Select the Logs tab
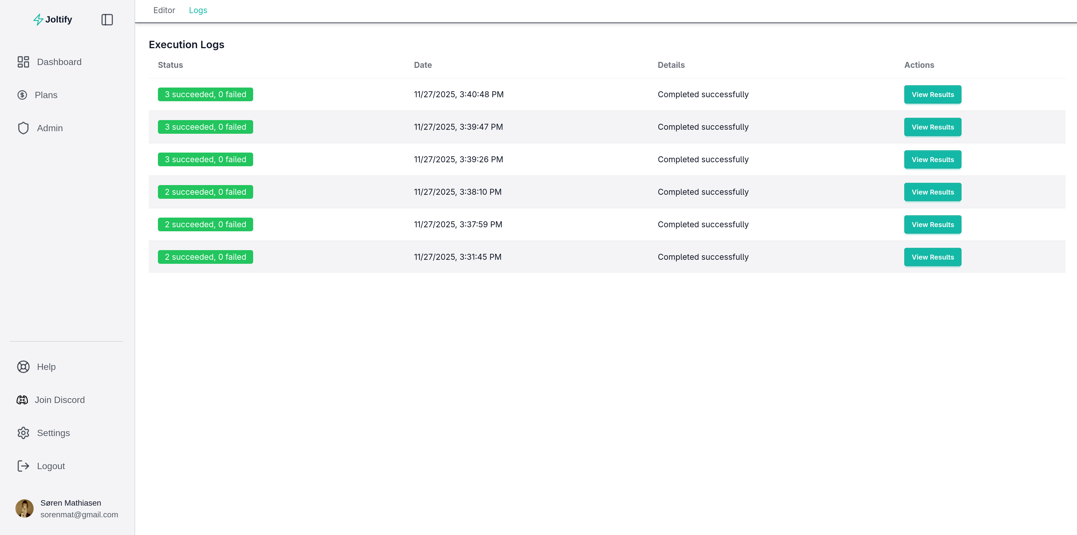Screen dimensions: 1077x535 coord(198,11)
